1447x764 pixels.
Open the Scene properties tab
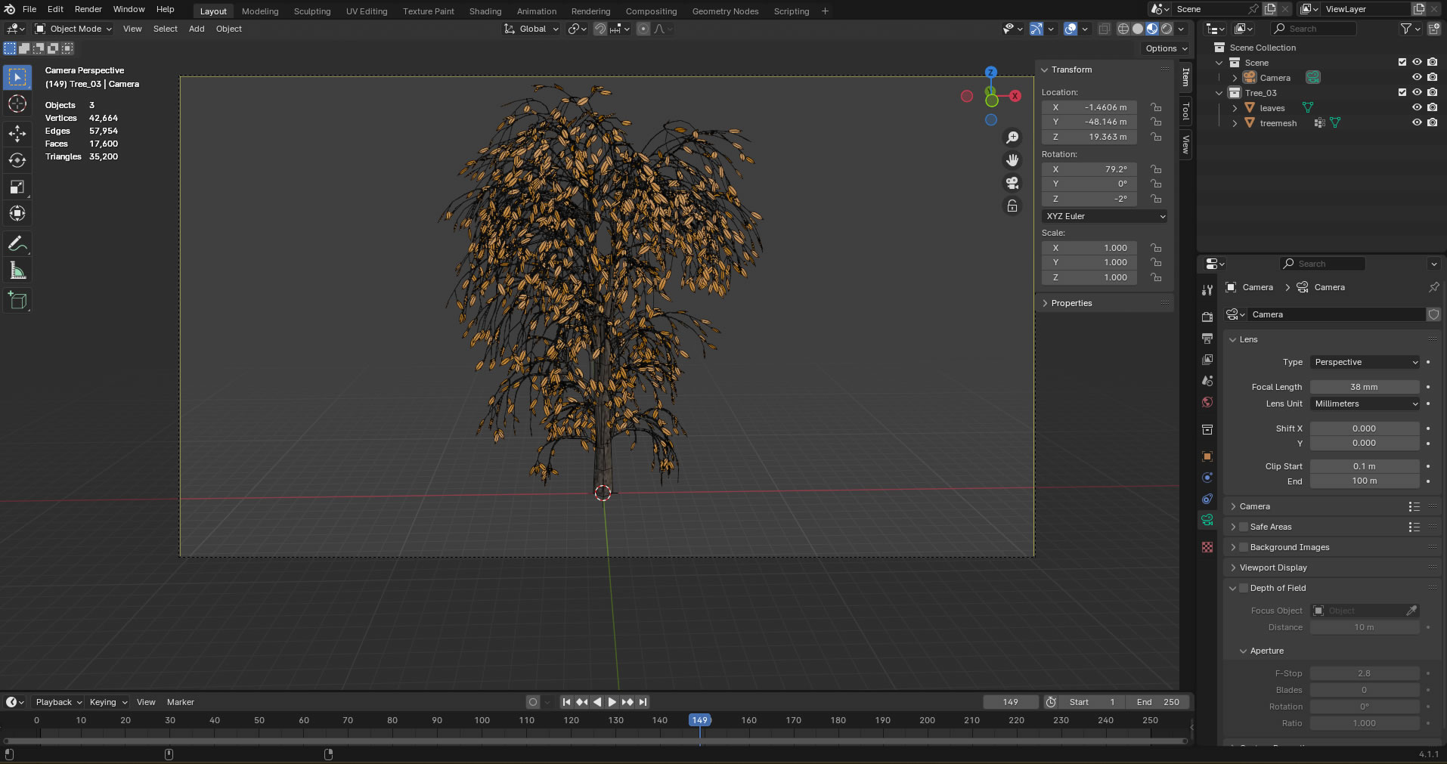coord(1207,380)
